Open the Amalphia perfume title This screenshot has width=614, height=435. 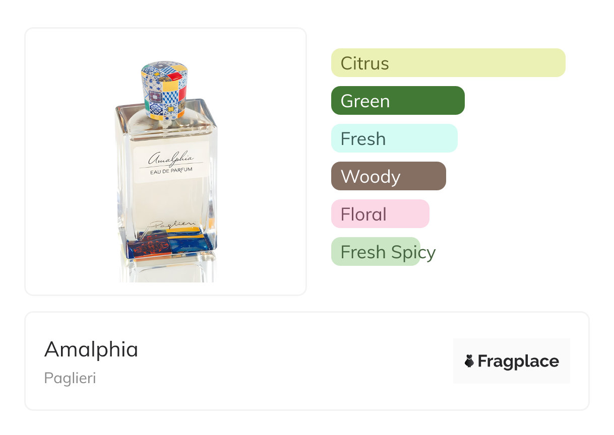coord(91,349)
